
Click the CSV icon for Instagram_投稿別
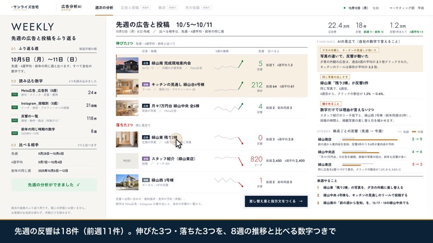coord(14,105)
